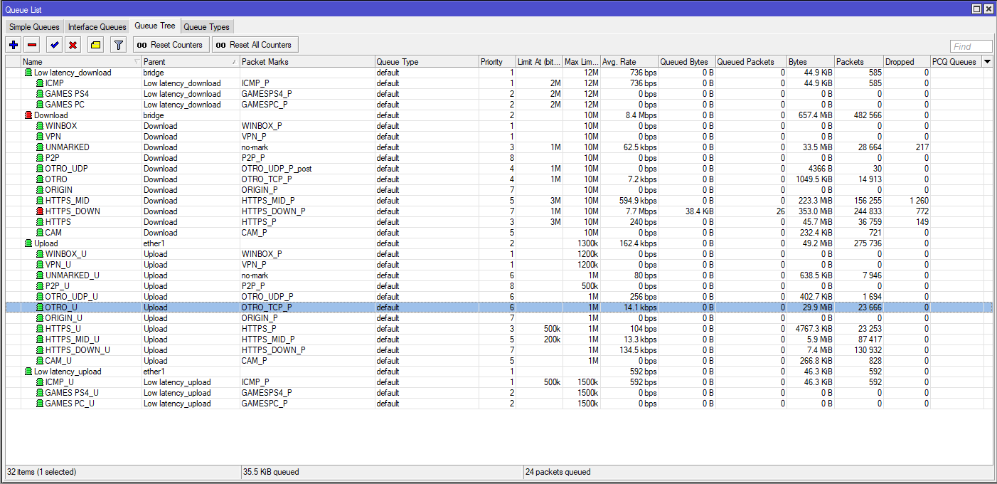Sort by the Avg. Rate column header
This screenshot has height=484, width=997.
pos(629,62)
